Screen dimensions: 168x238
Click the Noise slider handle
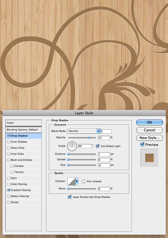point(68,189)
